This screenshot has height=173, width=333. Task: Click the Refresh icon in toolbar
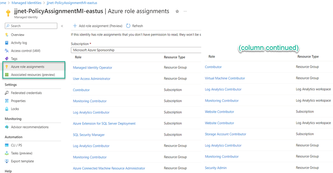(128, 26)
